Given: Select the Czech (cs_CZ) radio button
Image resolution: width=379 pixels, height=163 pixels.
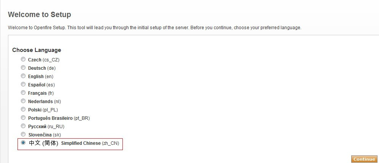Looking at the screenshot, I should coord(24,59).
